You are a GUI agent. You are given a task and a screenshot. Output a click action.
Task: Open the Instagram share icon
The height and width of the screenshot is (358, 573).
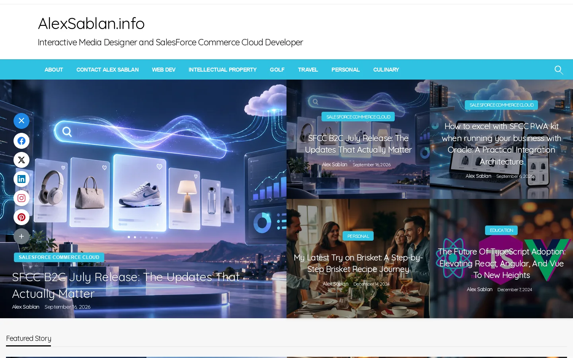[x=21, y=198]
